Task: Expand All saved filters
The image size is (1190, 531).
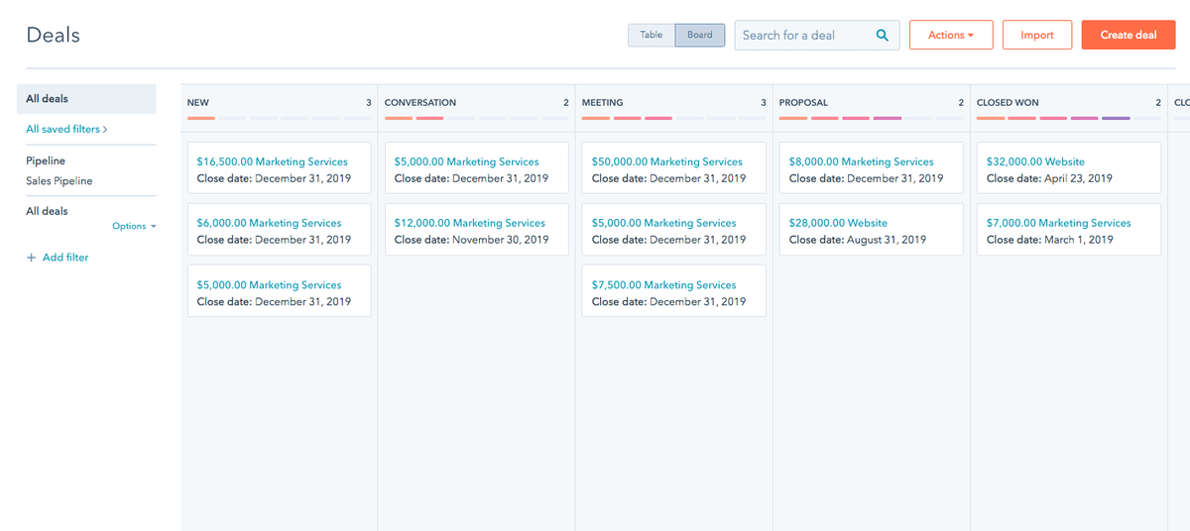Action: (x=66, y=129)
